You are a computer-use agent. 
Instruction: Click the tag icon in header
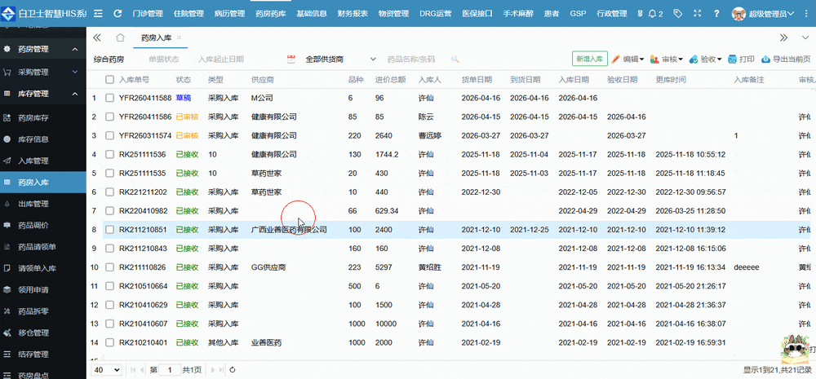point(676,14)
